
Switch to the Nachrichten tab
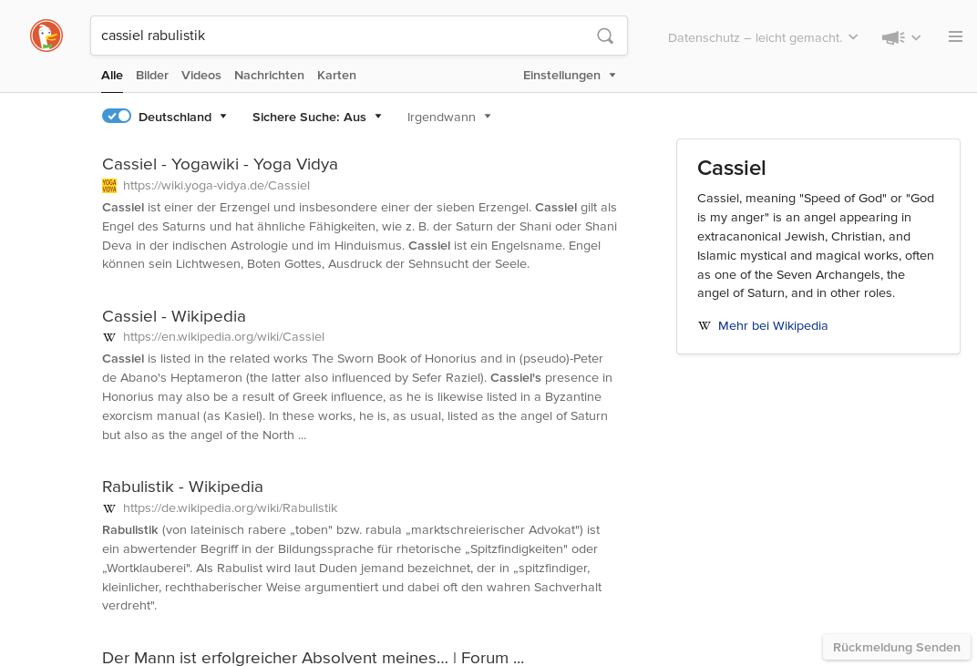(x=269, y=76)
